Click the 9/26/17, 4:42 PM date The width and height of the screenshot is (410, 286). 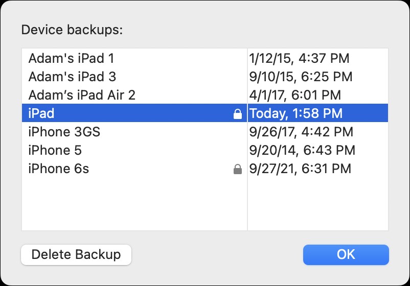coord(301,132)
